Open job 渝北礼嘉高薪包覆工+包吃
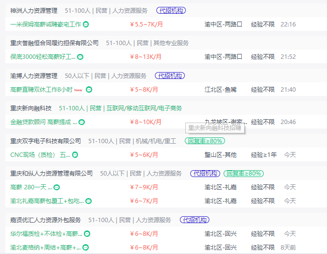Screen dimensions: 327x254 (47, 201)
